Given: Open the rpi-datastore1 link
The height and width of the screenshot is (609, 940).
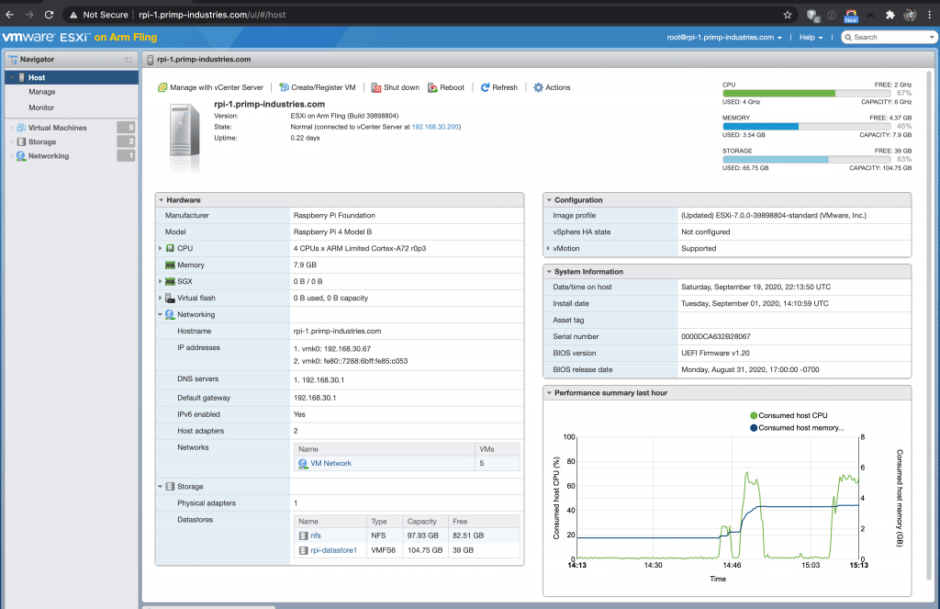Looking at the screenshot, I should tap(334, 550).
